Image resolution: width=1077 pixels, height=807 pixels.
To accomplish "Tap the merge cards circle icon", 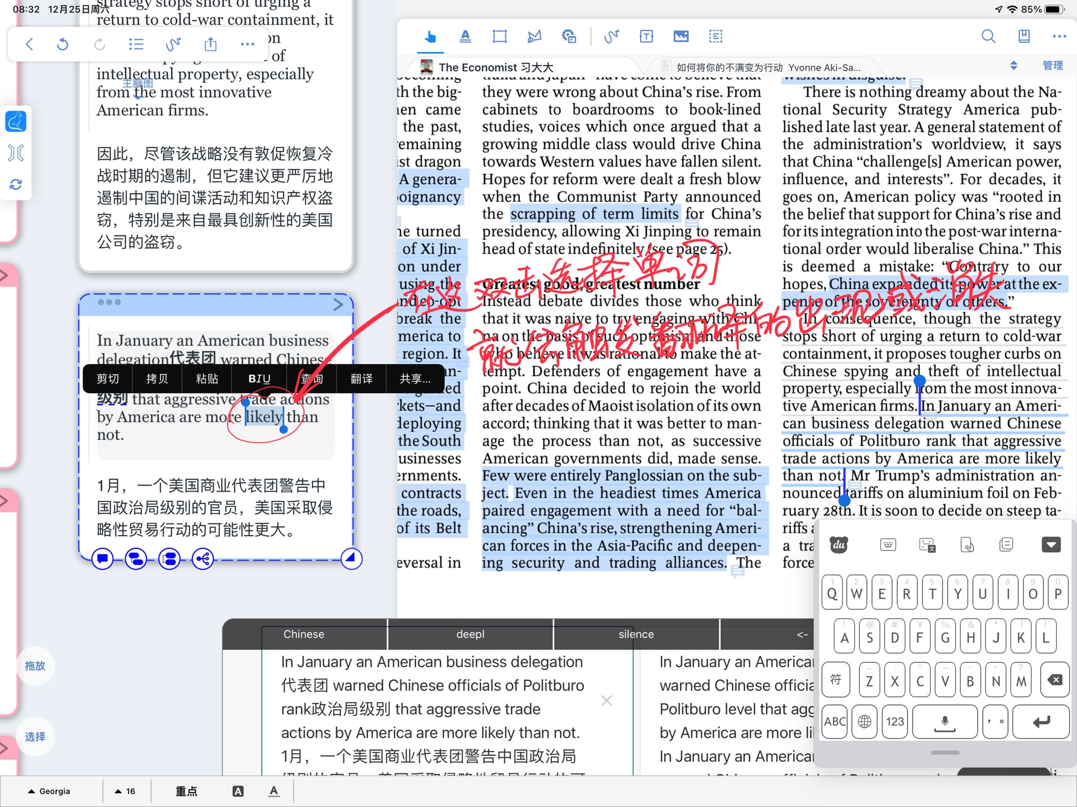I will (136, 559).
